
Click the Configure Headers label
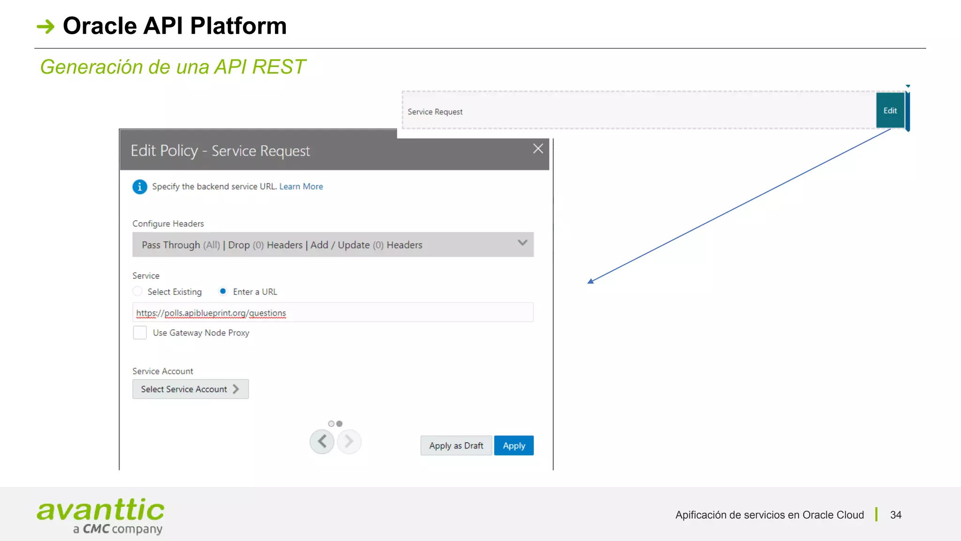[168, 224]
